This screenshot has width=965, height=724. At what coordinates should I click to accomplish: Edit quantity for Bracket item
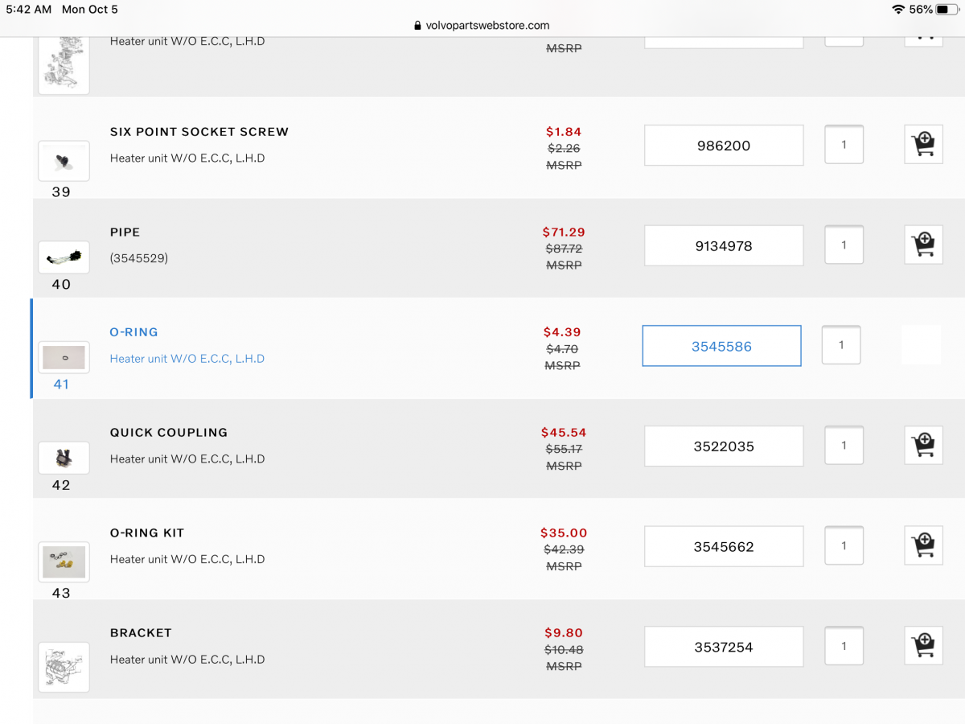pos(844,646)
